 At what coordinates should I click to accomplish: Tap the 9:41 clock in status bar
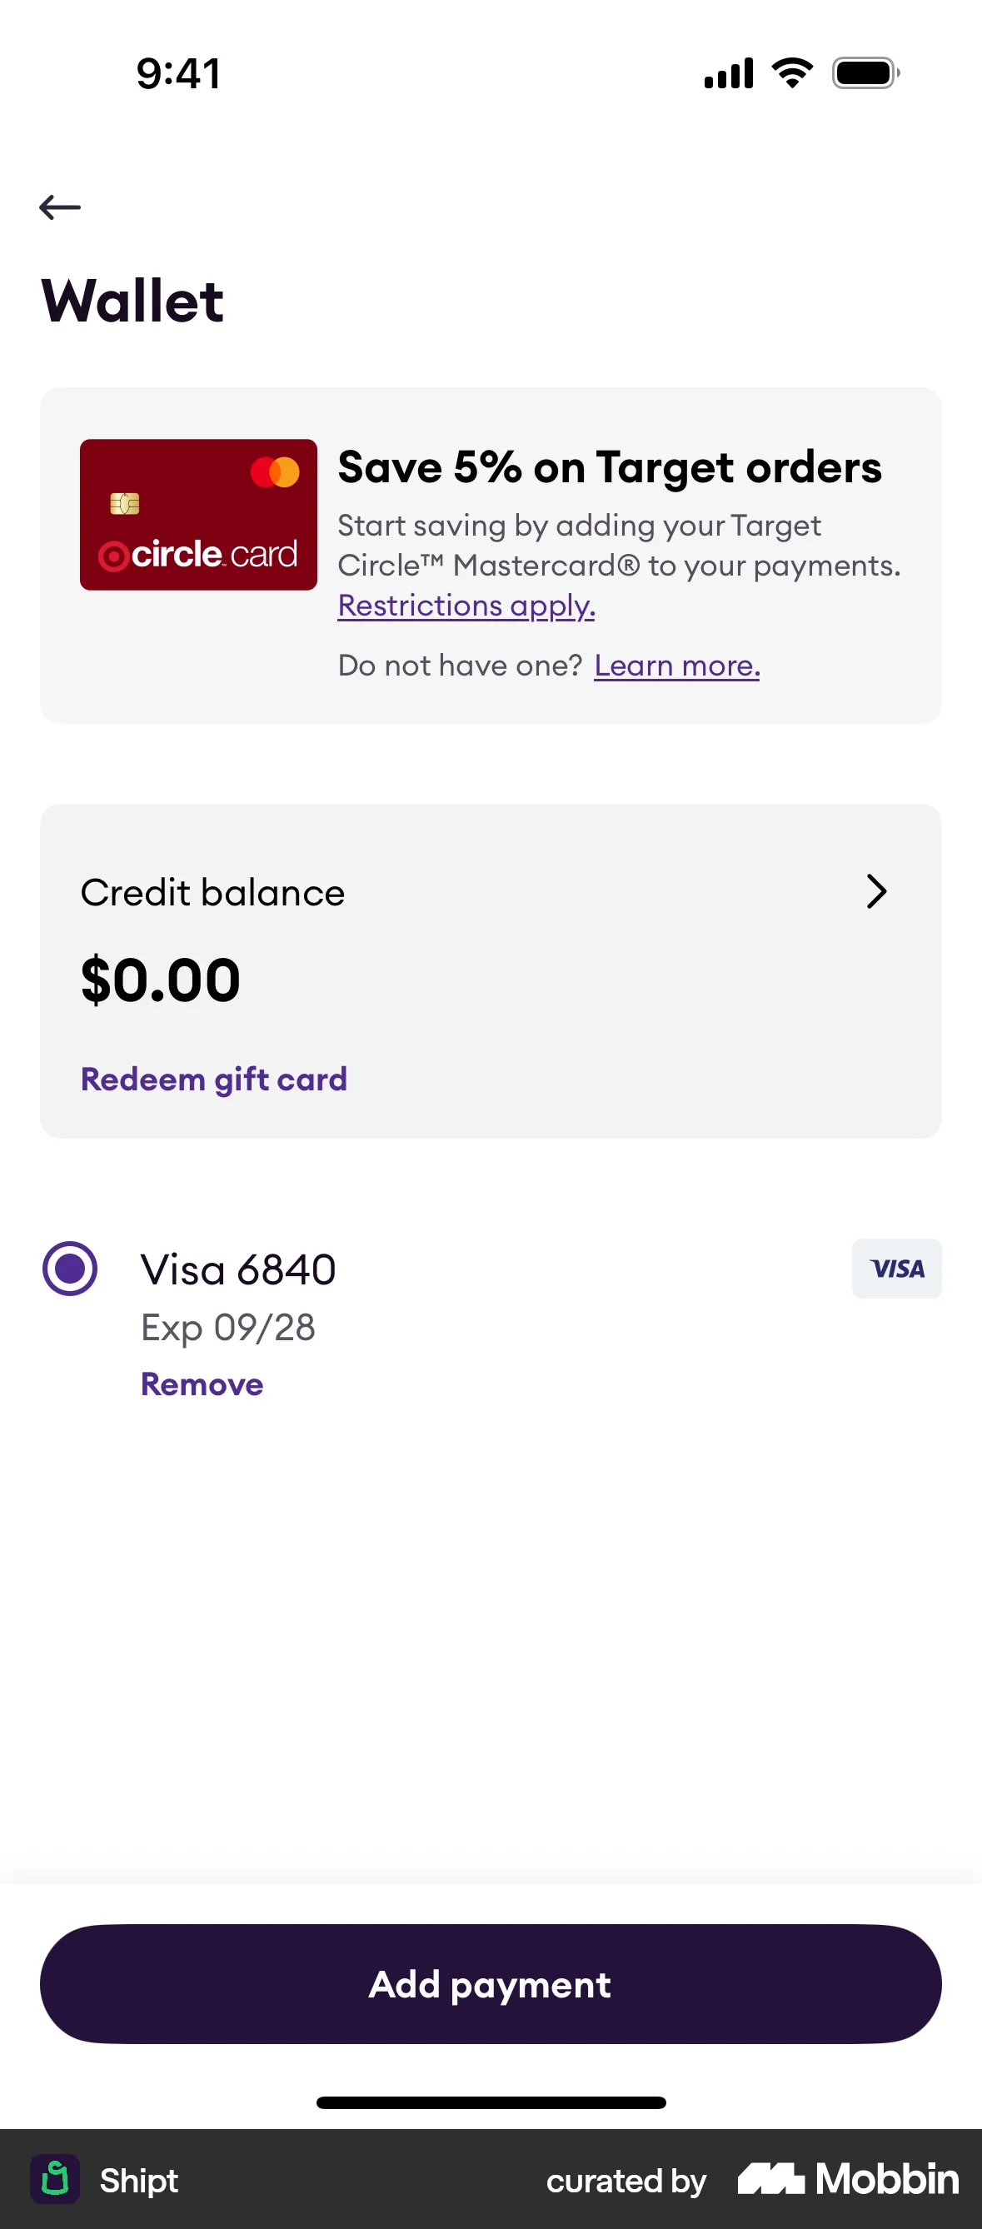pyautogui.click(x=179, y=73)
